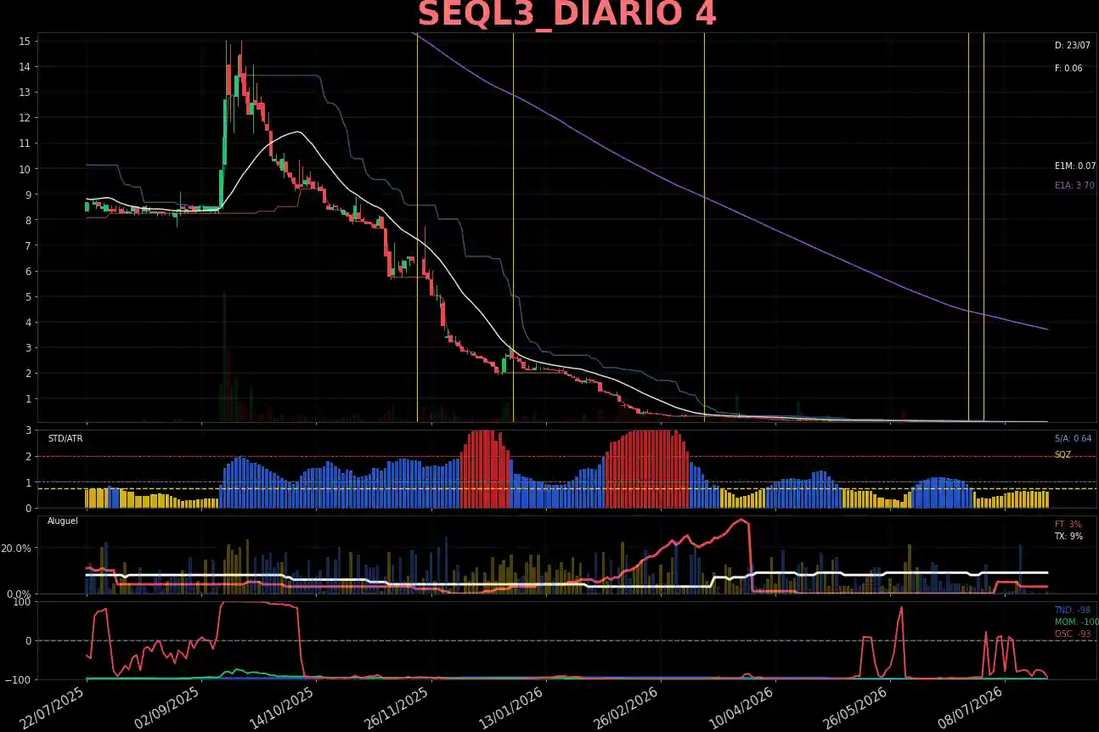Click the 08/07/2026 date axis label
The width and height of the screenshot is (1099, 732).
click(970, 707)
